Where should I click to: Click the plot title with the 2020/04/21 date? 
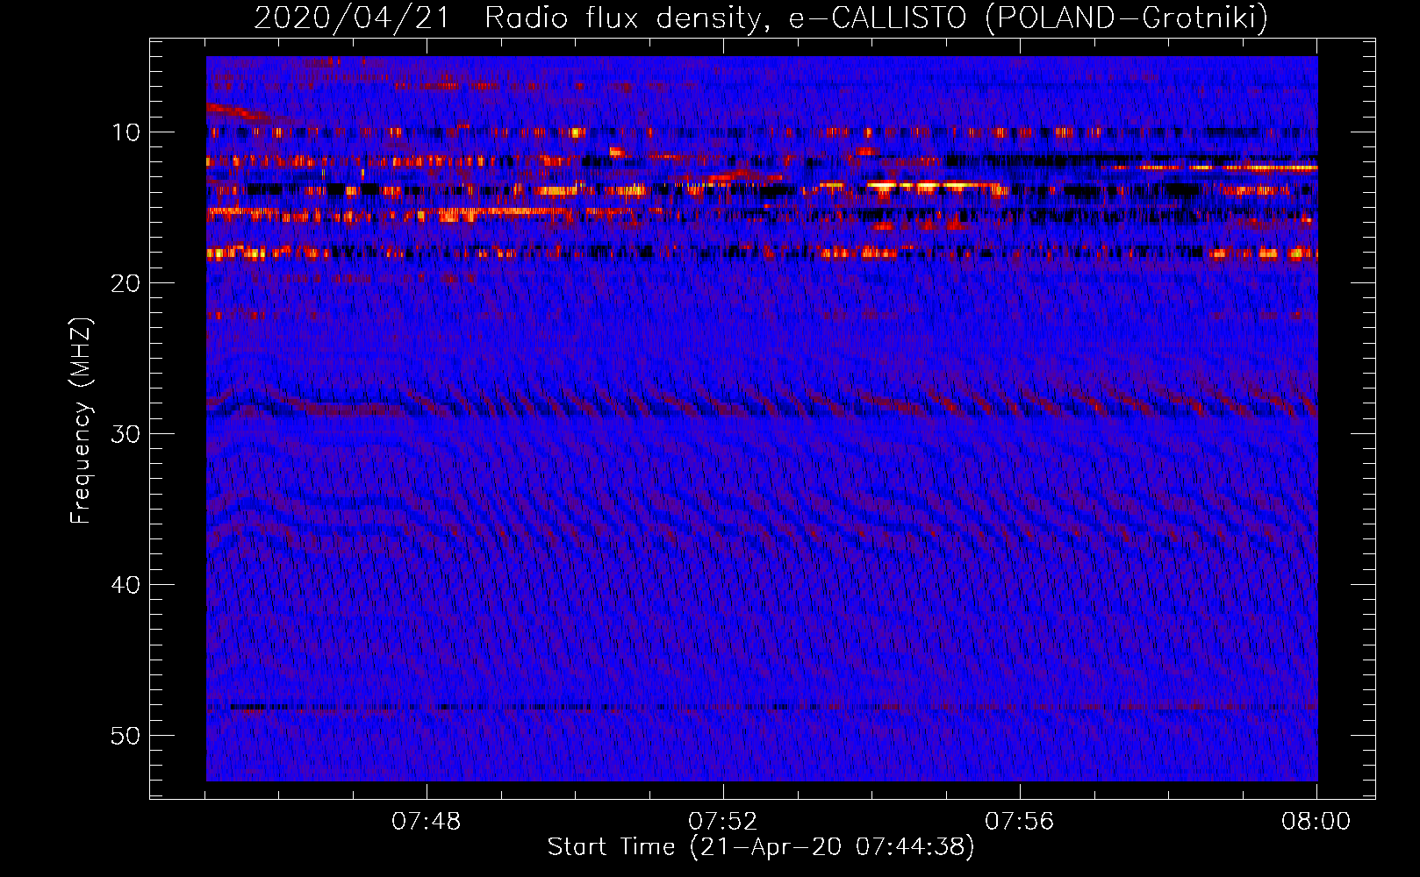(x=761, y=18)
